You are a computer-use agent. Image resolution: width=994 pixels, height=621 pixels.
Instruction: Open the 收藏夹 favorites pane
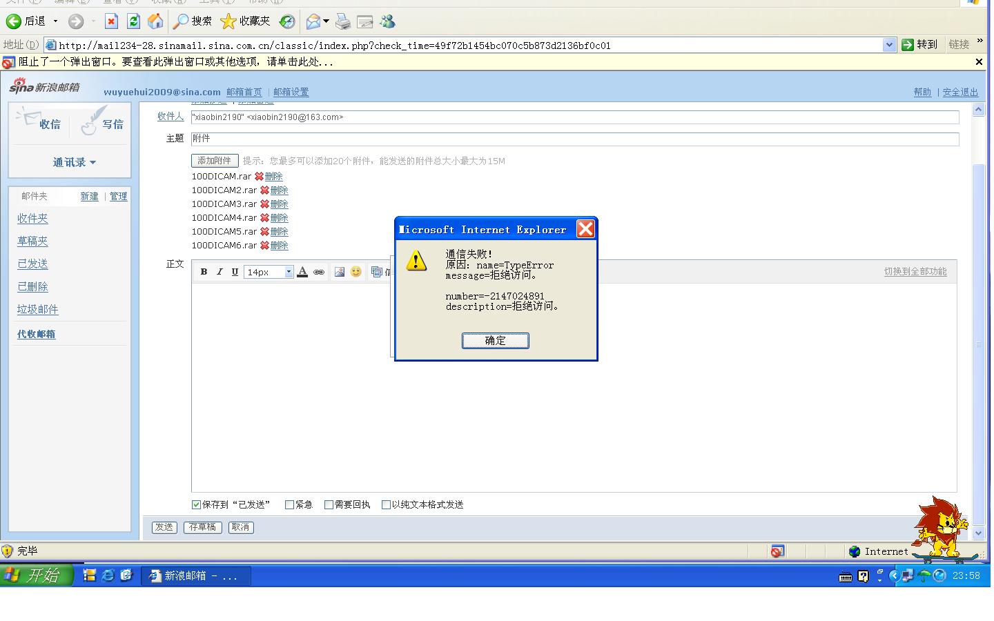tap(245, 21)
